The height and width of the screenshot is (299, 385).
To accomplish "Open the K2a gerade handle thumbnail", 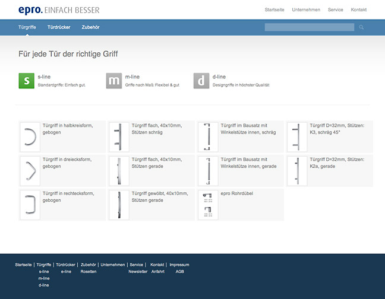I will 297,171.
